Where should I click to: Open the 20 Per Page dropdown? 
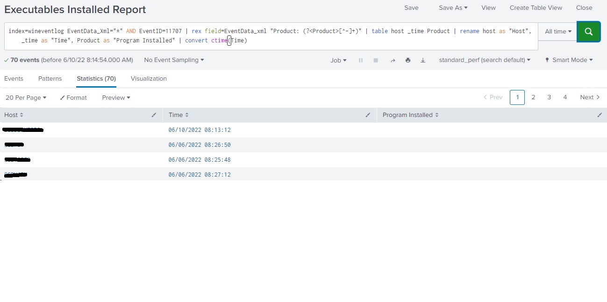26,97
